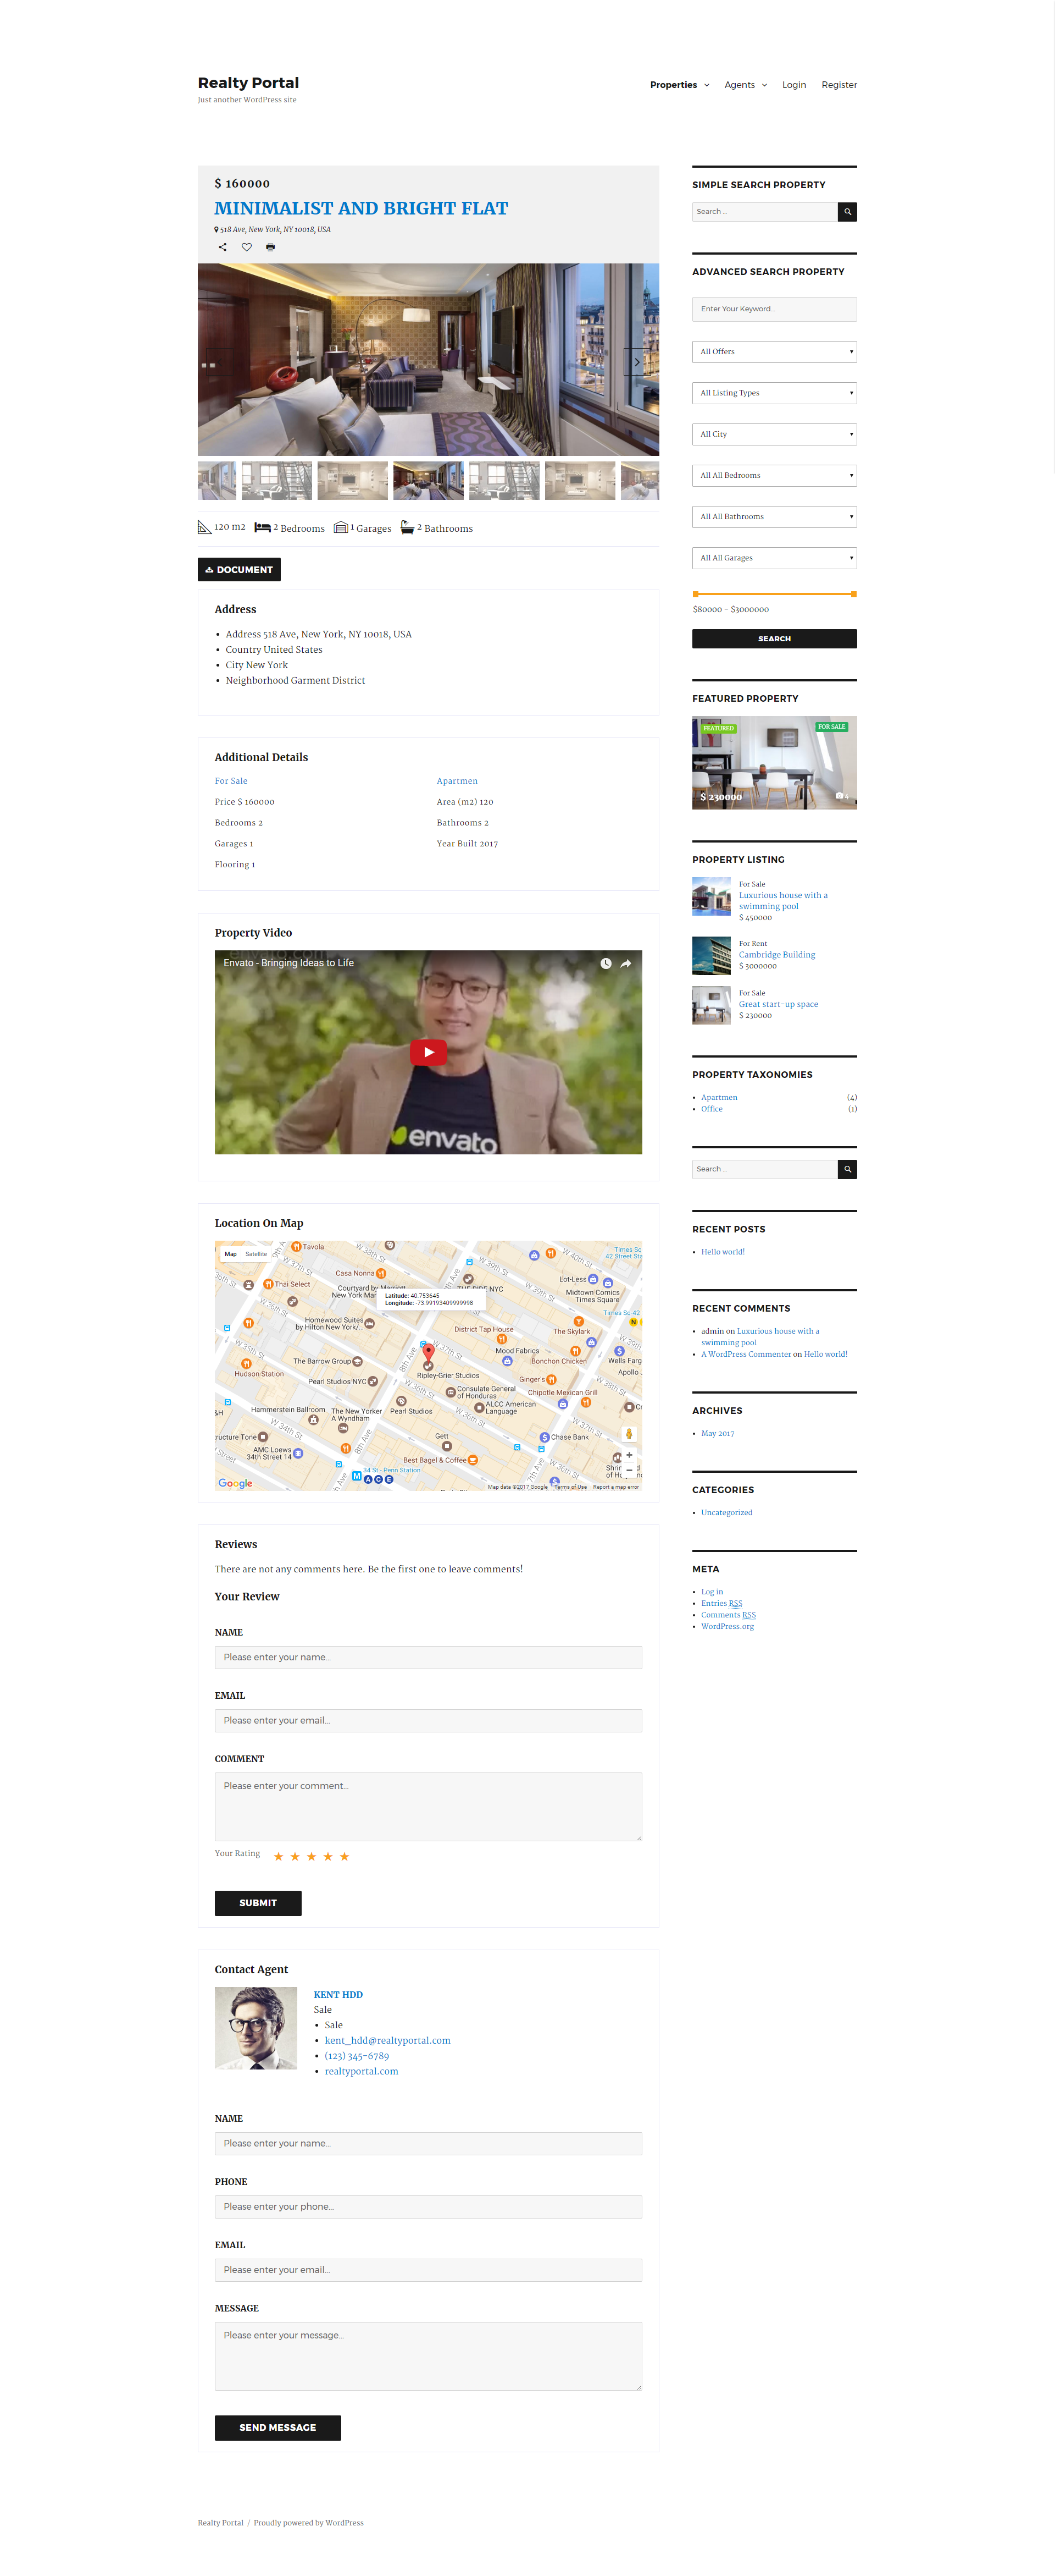Click the share arrow icon on video

626,964
